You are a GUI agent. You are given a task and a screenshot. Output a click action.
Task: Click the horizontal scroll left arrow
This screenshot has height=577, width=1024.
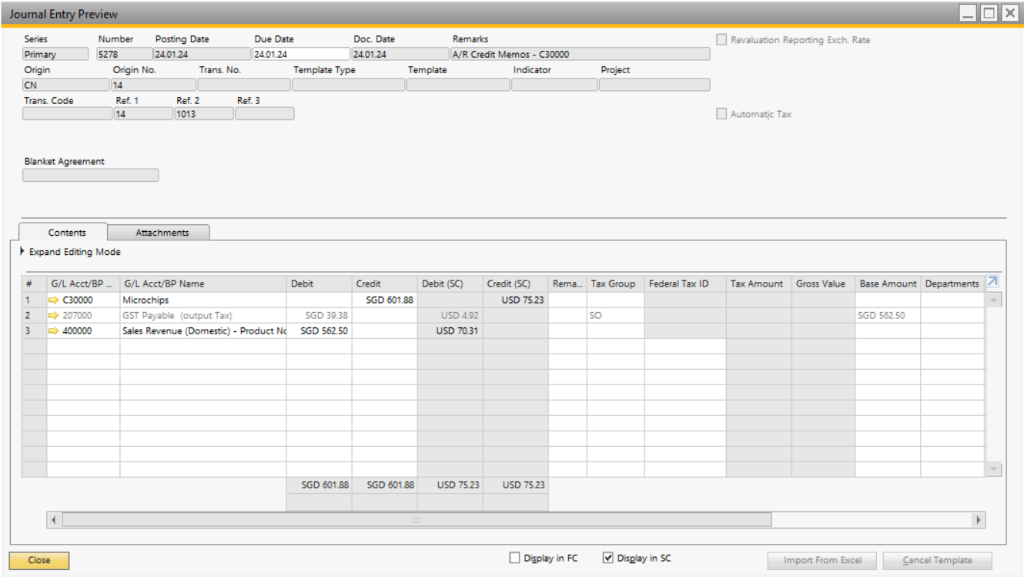point(54,520)
